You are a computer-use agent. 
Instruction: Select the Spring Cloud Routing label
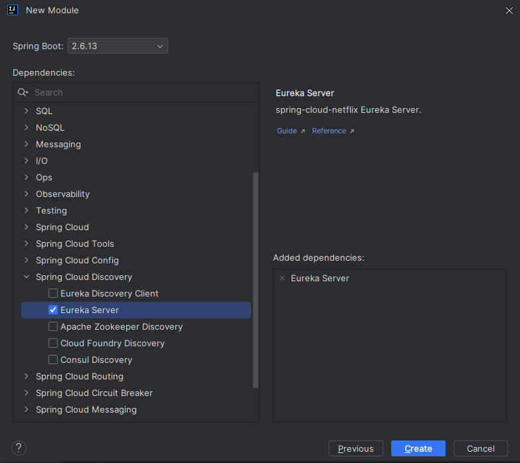click(80, 376)
